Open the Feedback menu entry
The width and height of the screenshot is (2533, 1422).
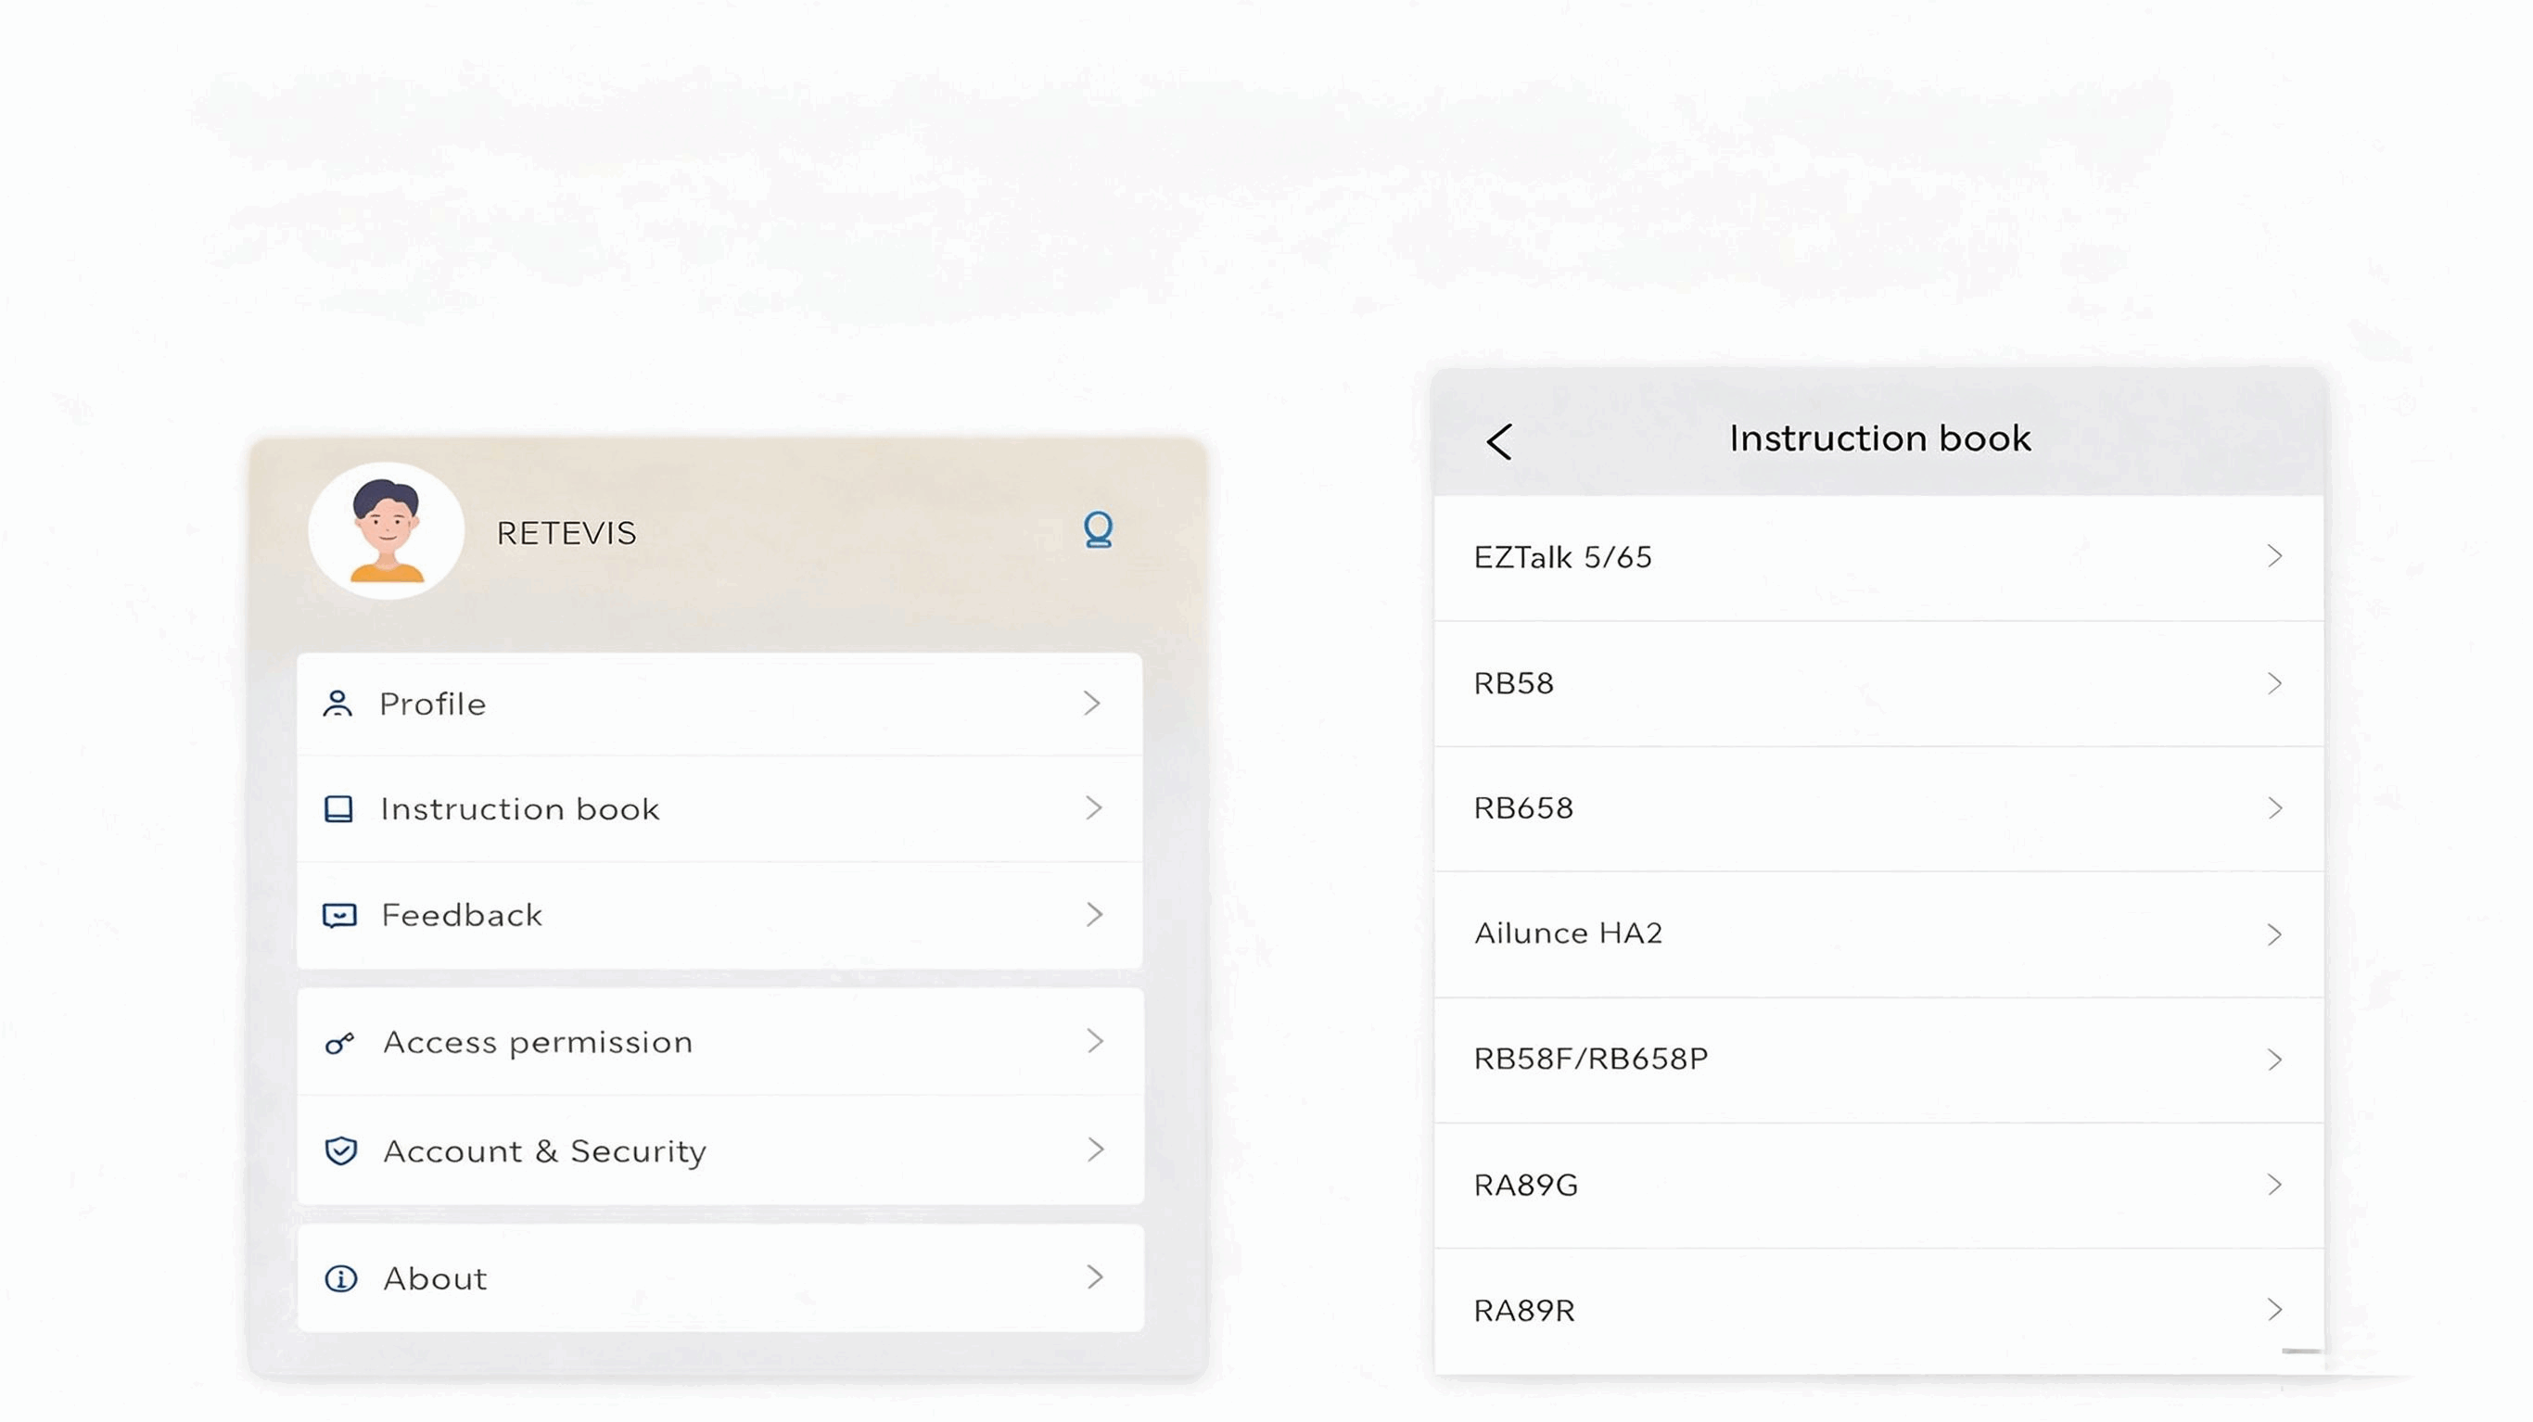[719, 916]
